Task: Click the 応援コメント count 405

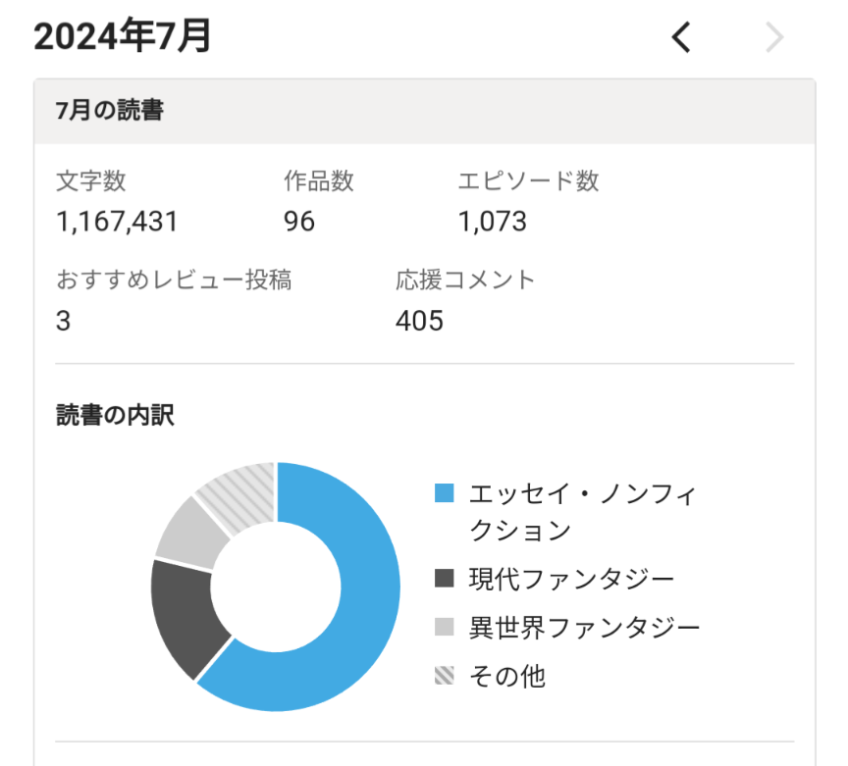Action: click(420, 321)
